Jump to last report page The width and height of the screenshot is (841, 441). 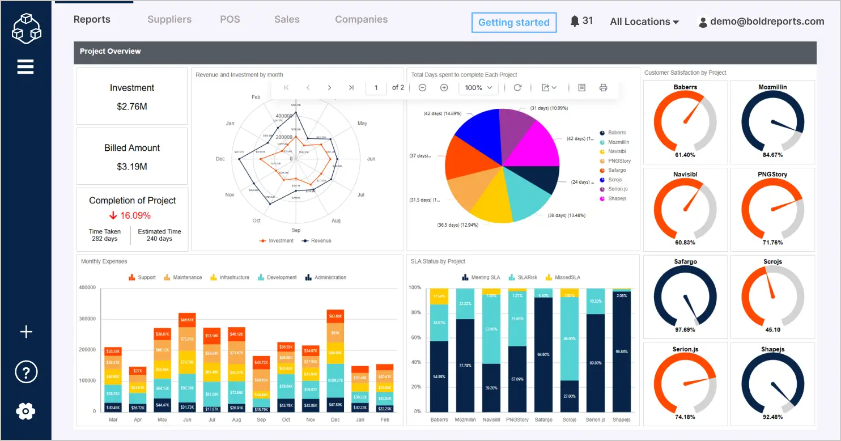(x=351, y=88)
